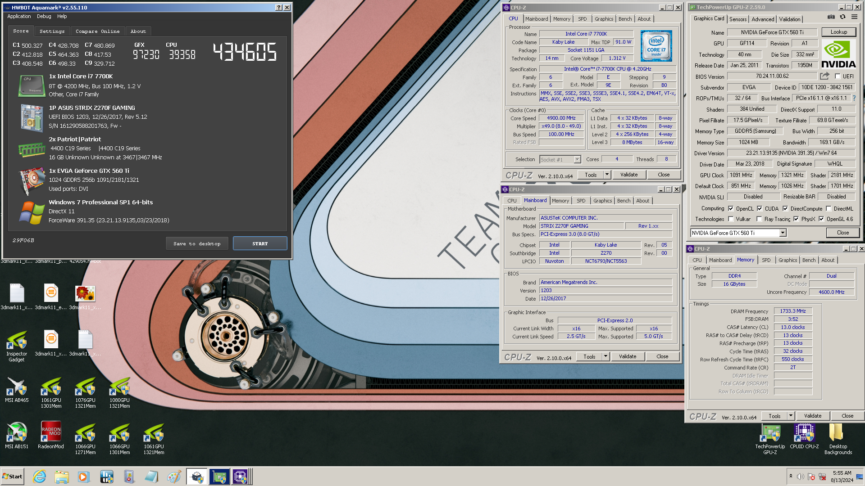The height and width of the screenshot is (486, 865).
Task: Open the 3dmark11 flower image thumbnail file
Action: [x=85, y=297]
